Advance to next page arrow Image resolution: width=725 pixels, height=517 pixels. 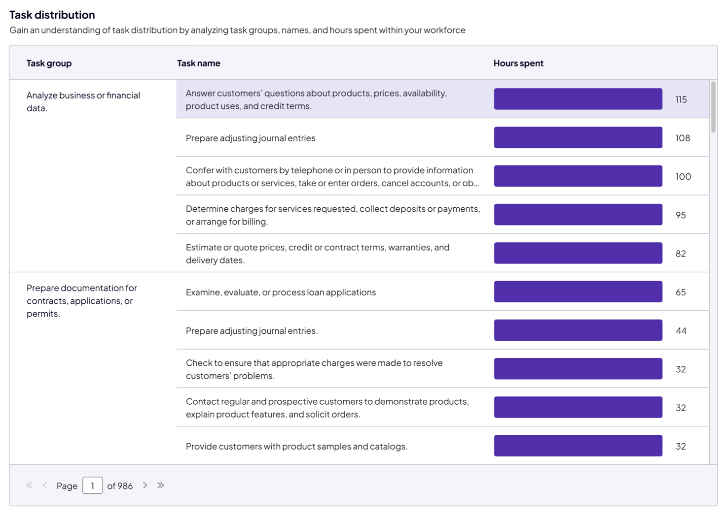tap(145, 485)
